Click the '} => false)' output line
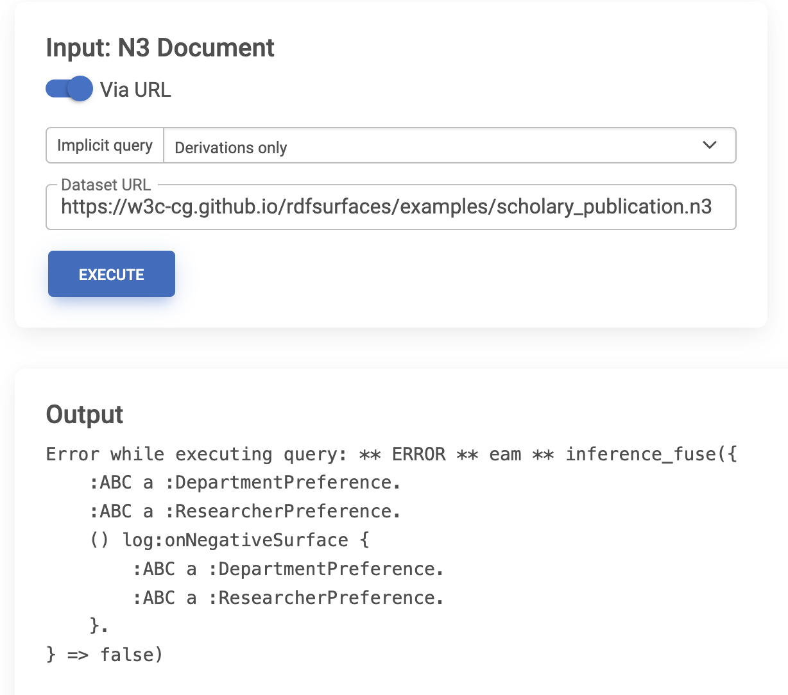Viewport: 788px width, 695px height. (105, 655)
